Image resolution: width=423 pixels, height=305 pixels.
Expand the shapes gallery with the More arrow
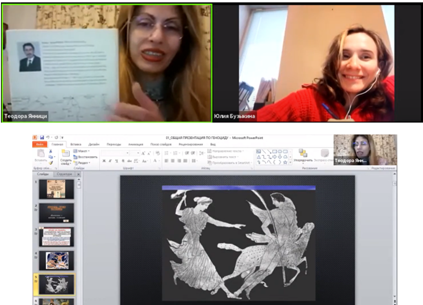[290, 162]
